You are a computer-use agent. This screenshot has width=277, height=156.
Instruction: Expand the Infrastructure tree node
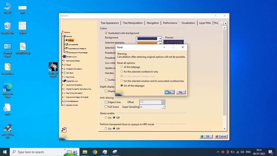[62, 57]
